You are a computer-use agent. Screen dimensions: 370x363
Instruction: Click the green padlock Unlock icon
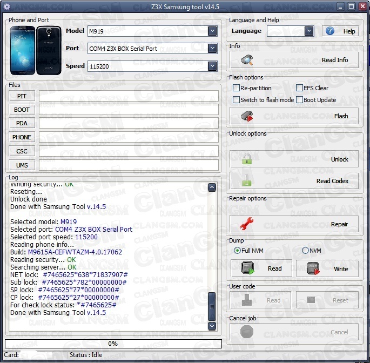[x=247, y=159]
